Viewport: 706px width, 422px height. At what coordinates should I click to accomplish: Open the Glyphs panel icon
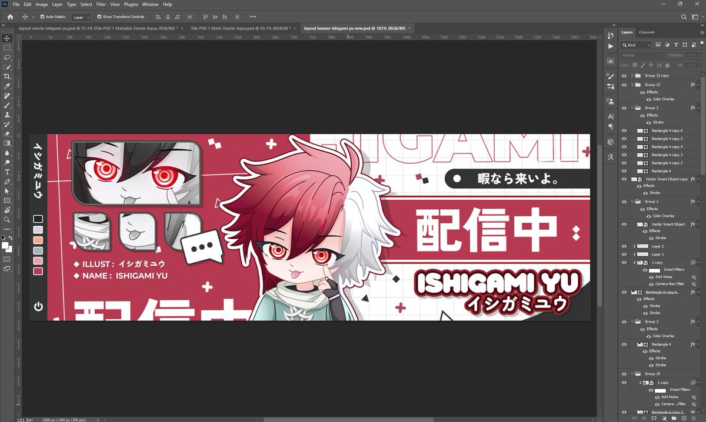[610, 157]
